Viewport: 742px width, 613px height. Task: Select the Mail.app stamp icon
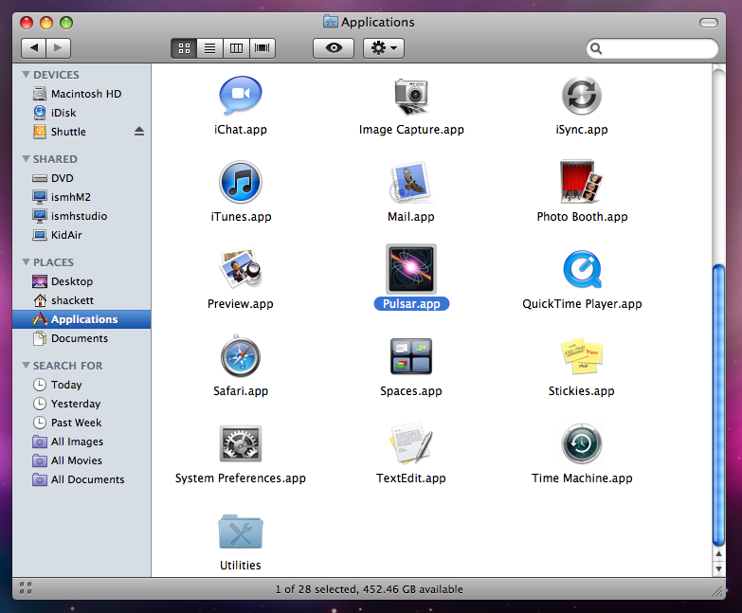(x=410, y=182)
